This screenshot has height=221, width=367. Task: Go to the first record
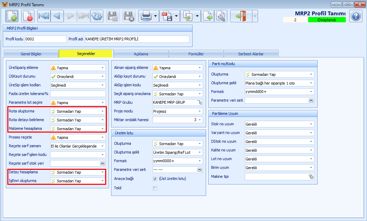point(44,16)
